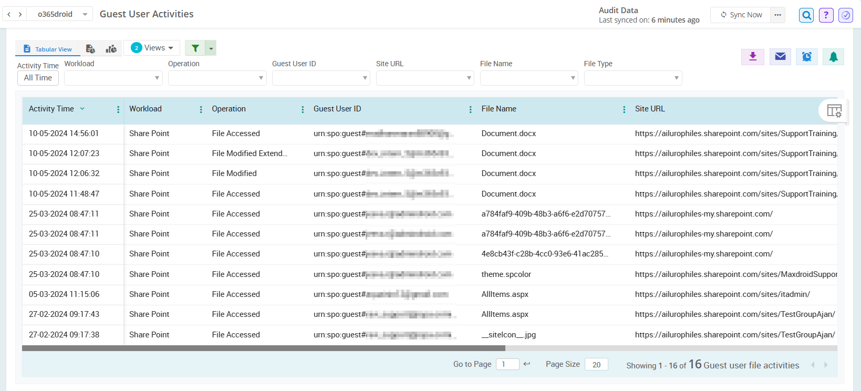
Task: Click the All Time activity button
Action: click(x=38, y=78)
